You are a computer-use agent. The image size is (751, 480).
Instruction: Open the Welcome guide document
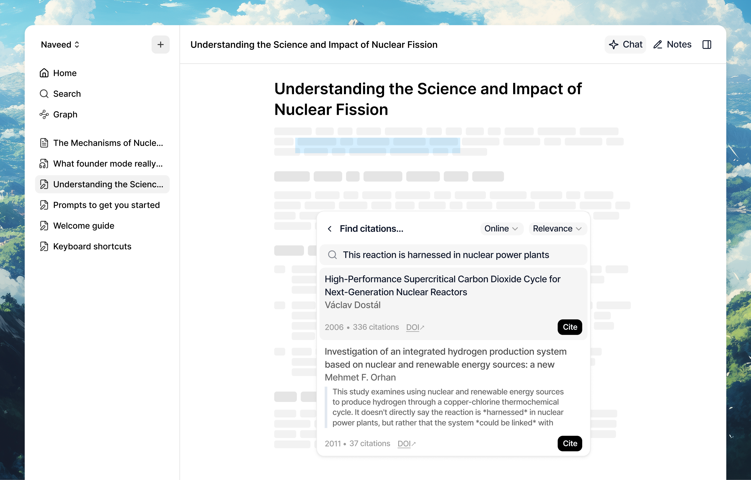coord(84,226)
